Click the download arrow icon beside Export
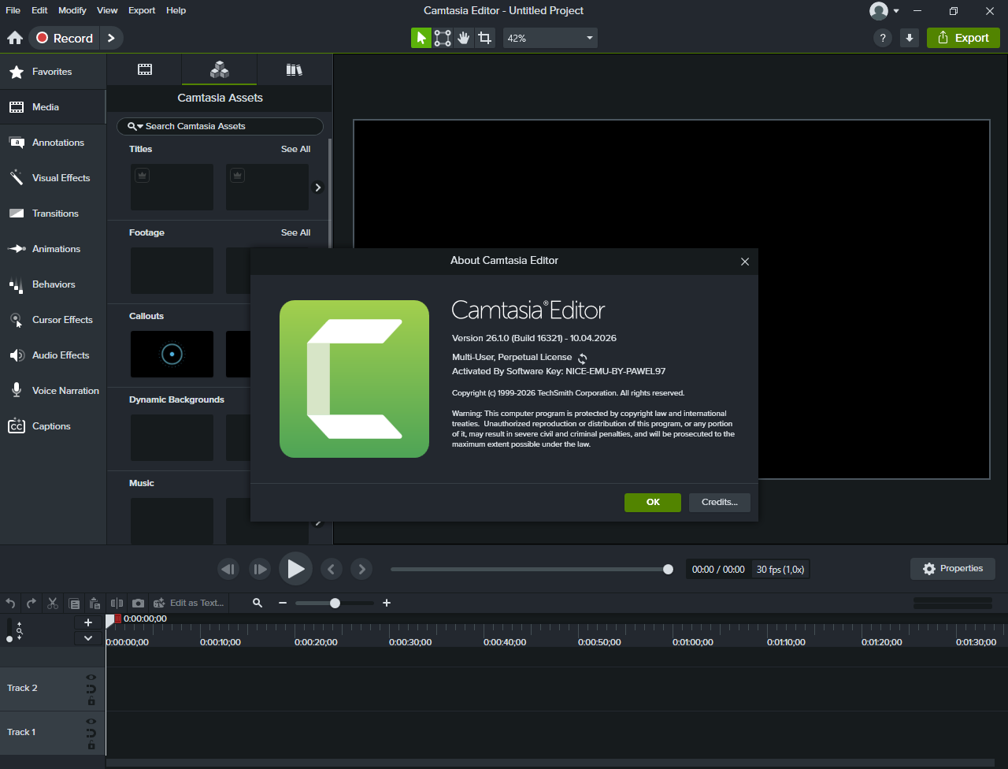The image size is (1008, 769). point(910,38)
